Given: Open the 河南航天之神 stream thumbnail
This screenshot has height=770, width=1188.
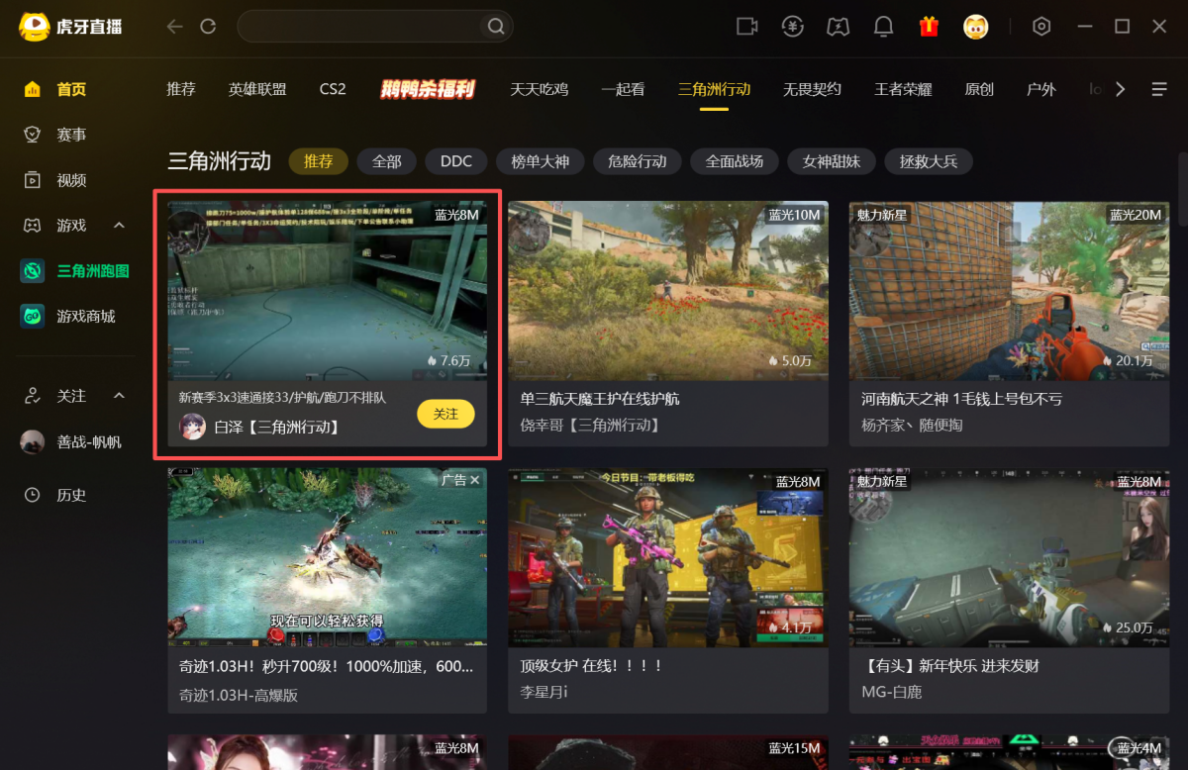Looking at the screenshot, I should (1009, 291).
